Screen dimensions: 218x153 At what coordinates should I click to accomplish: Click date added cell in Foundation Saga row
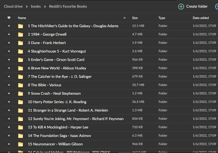tap(204, 135)
